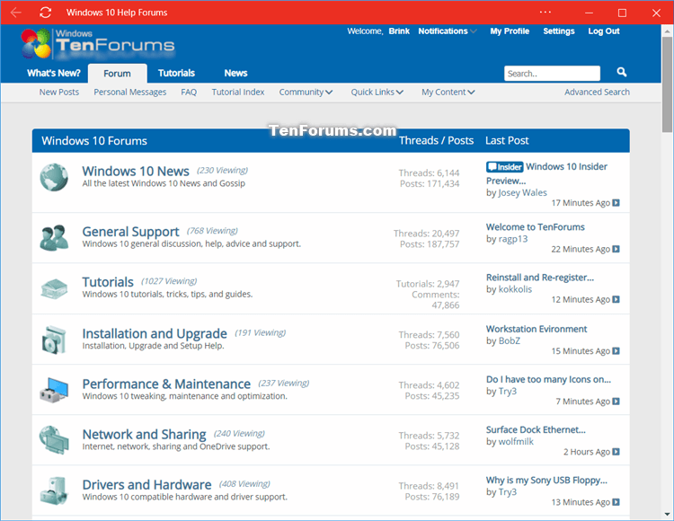
Task: Go to last post arrow at 17 Minutes Ago
Action: [x=616, y=203]
